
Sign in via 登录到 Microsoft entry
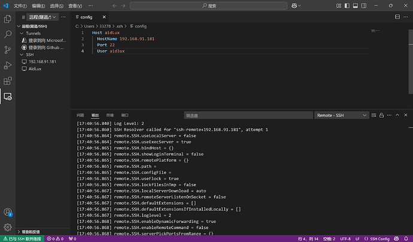43,41
